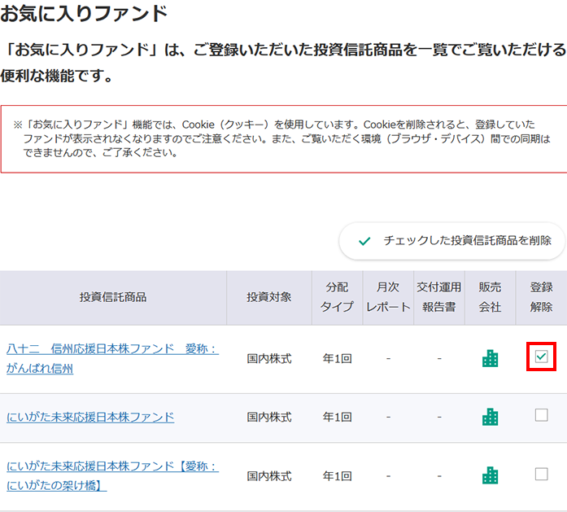The image size is (567, 512).
Task: Click the 分配タイプ column header
Action: (x=337, y=297)
